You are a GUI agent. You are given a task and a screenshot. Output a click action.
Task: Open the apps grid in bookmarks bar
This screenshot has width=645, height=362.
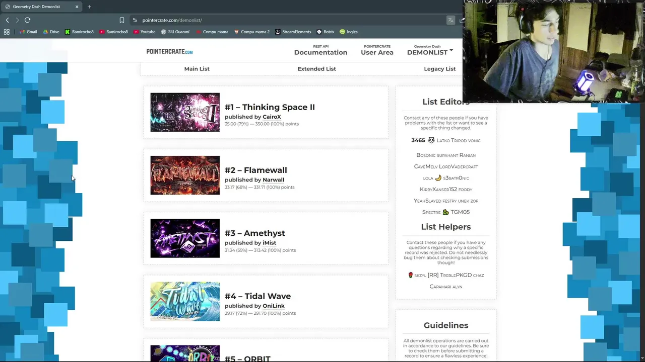[x=7, y=32]
